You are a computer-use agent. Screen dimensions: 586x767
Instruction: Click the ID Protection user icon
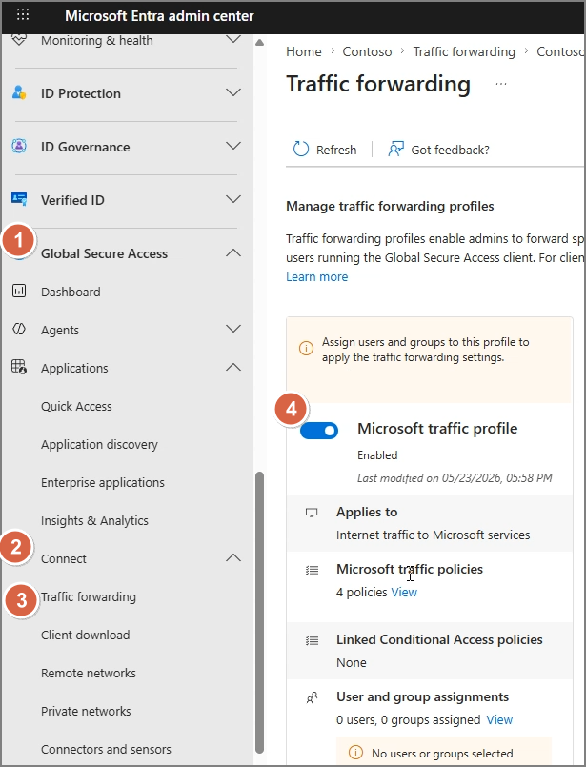coord(19,92)
